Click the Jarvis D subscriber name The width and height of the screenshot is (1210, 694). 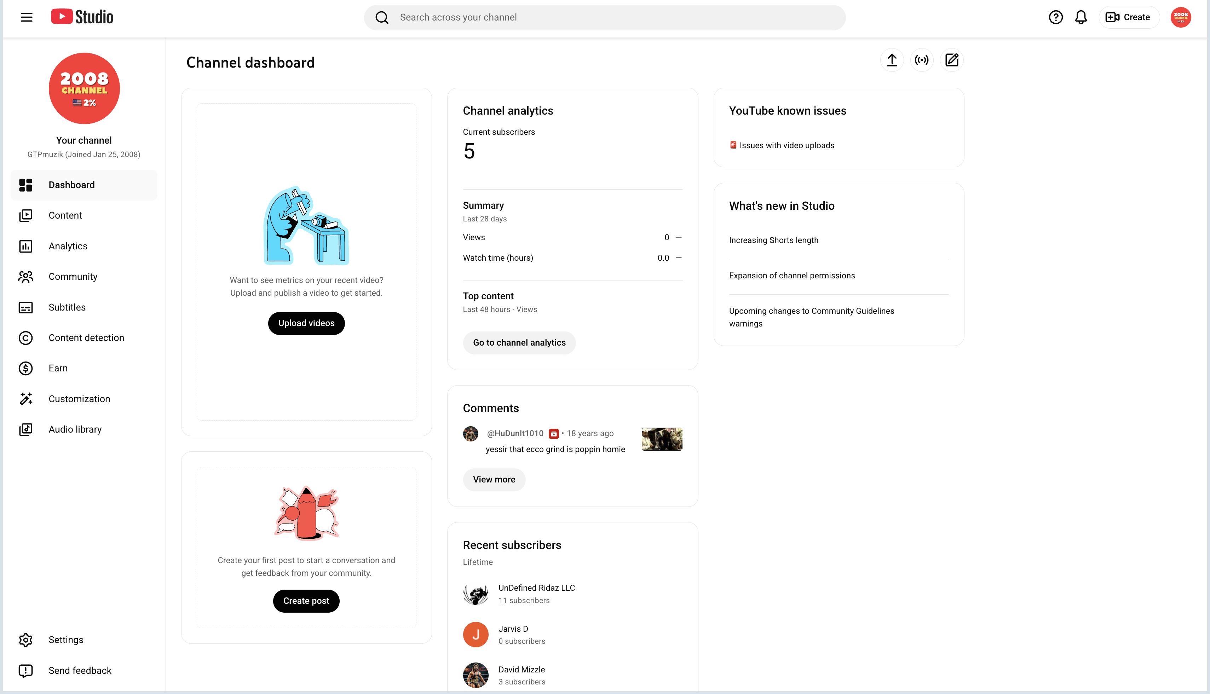(513, 629)
